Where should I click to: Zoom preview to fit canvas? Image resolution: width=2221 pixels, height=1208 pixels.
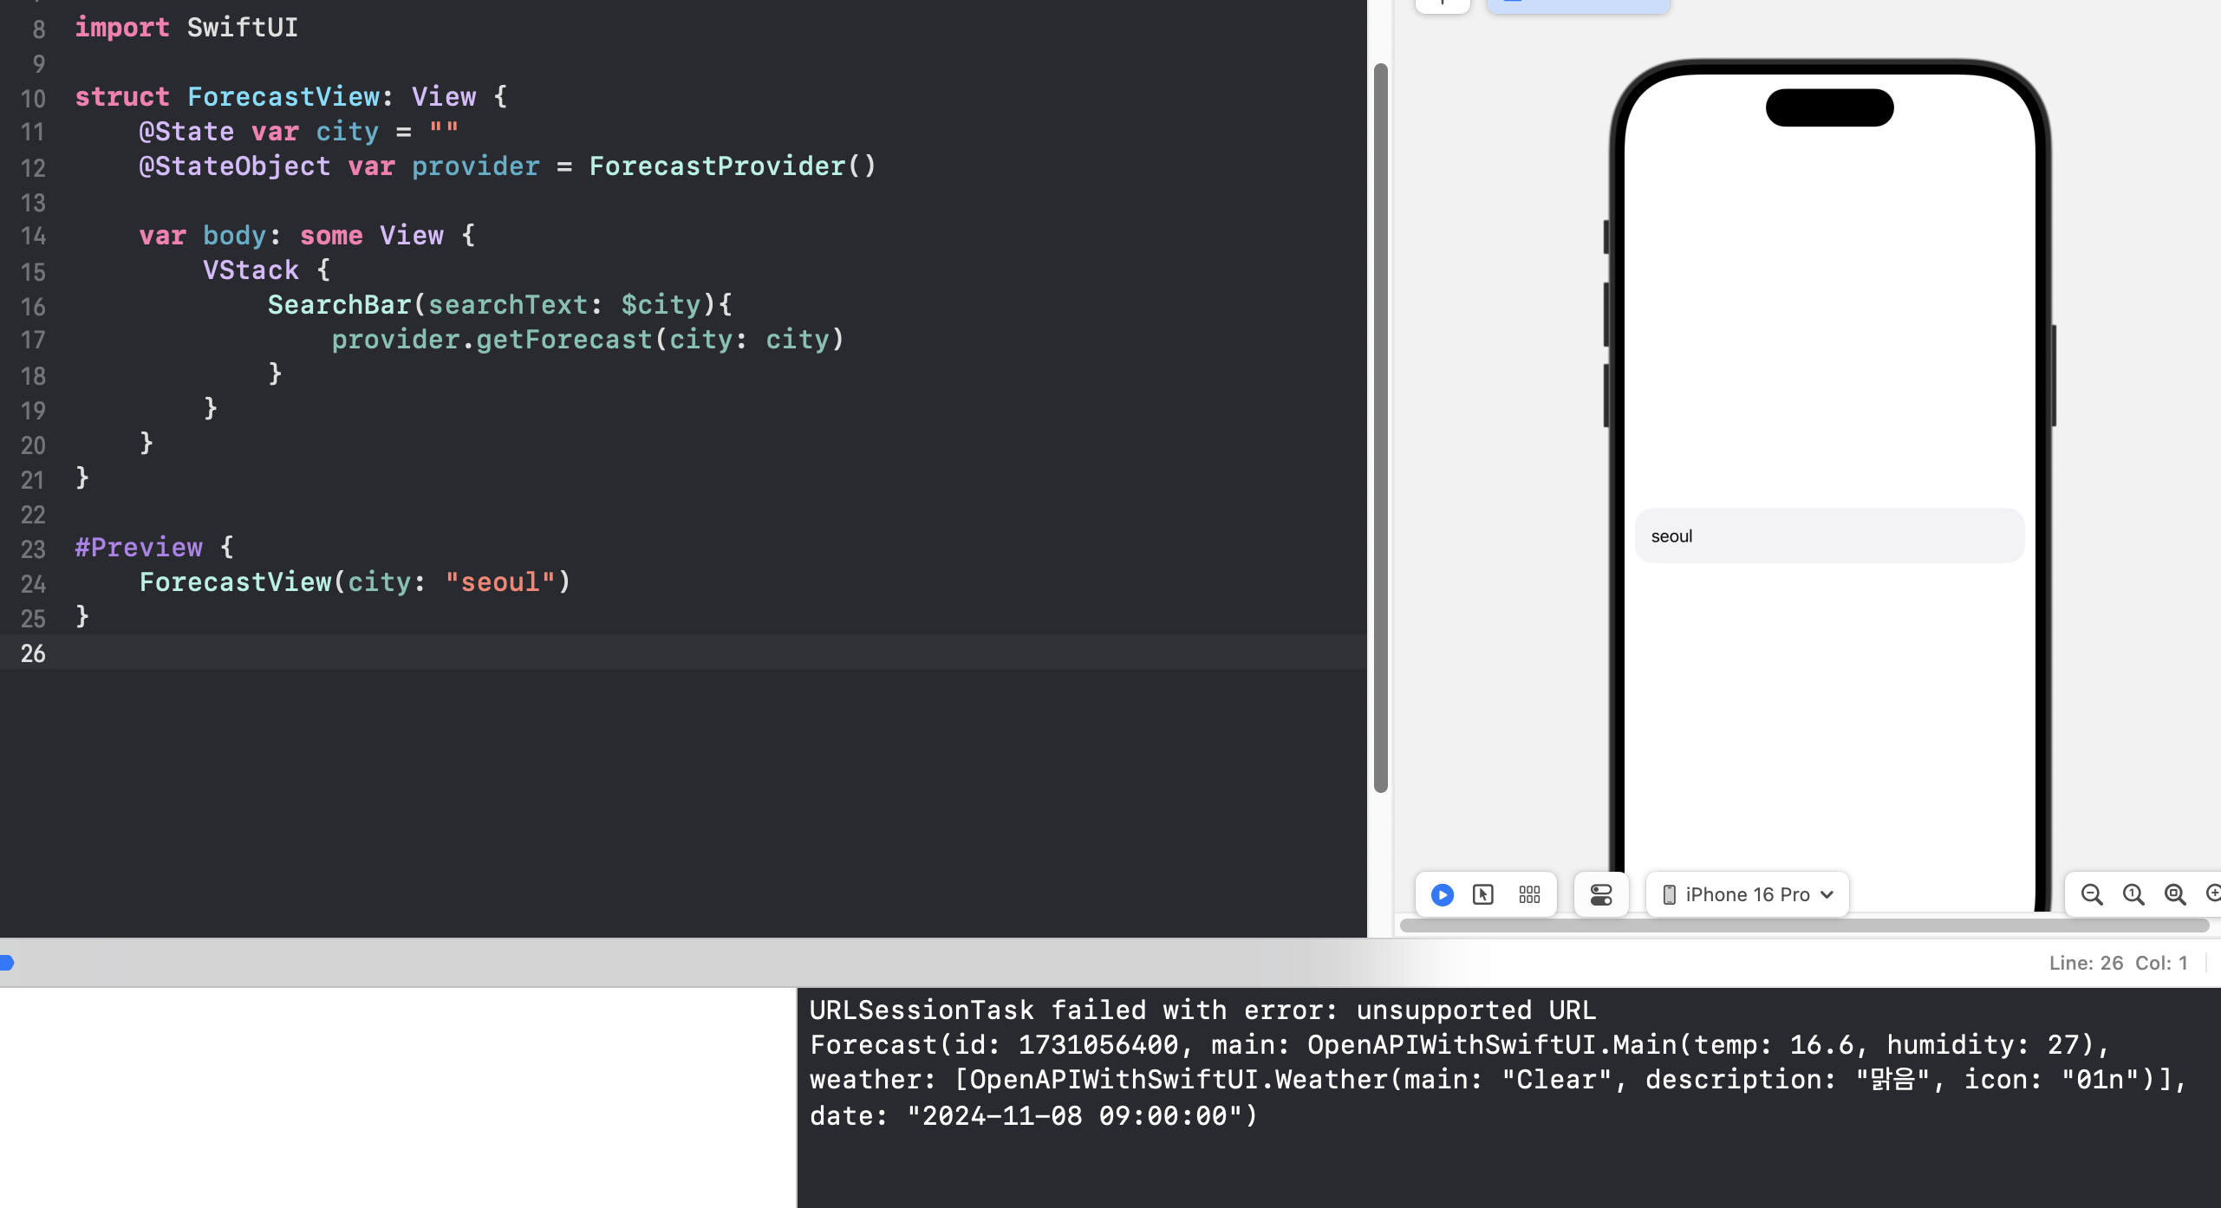point(2175,894)
